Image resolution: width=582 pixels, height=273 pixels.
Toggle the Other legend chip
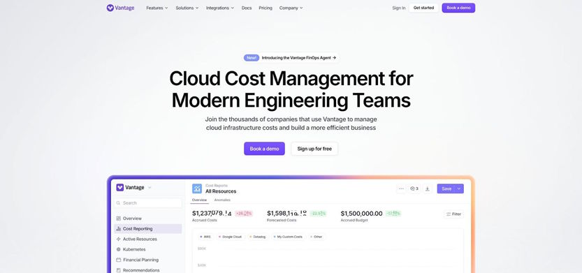tap(316, 237)
